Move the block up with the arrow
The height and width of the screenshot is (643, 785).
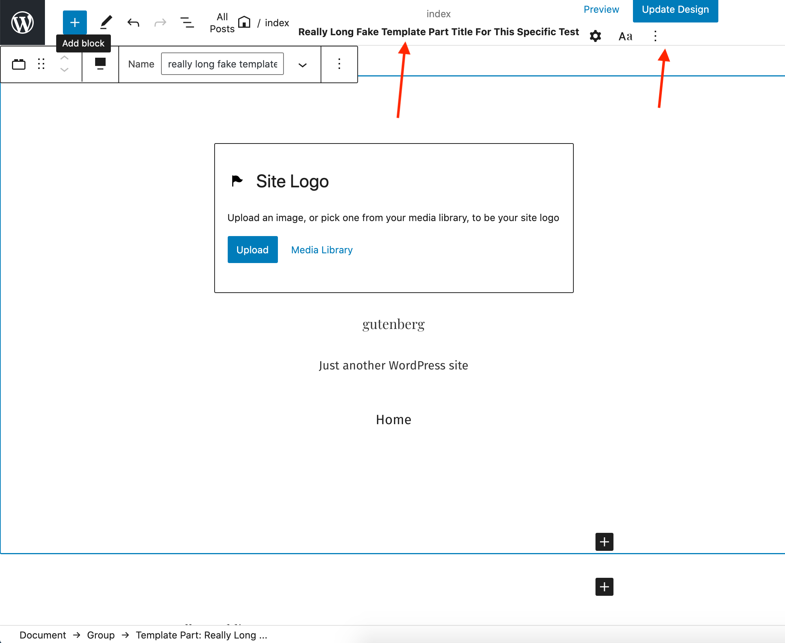(x=64, y=58)
